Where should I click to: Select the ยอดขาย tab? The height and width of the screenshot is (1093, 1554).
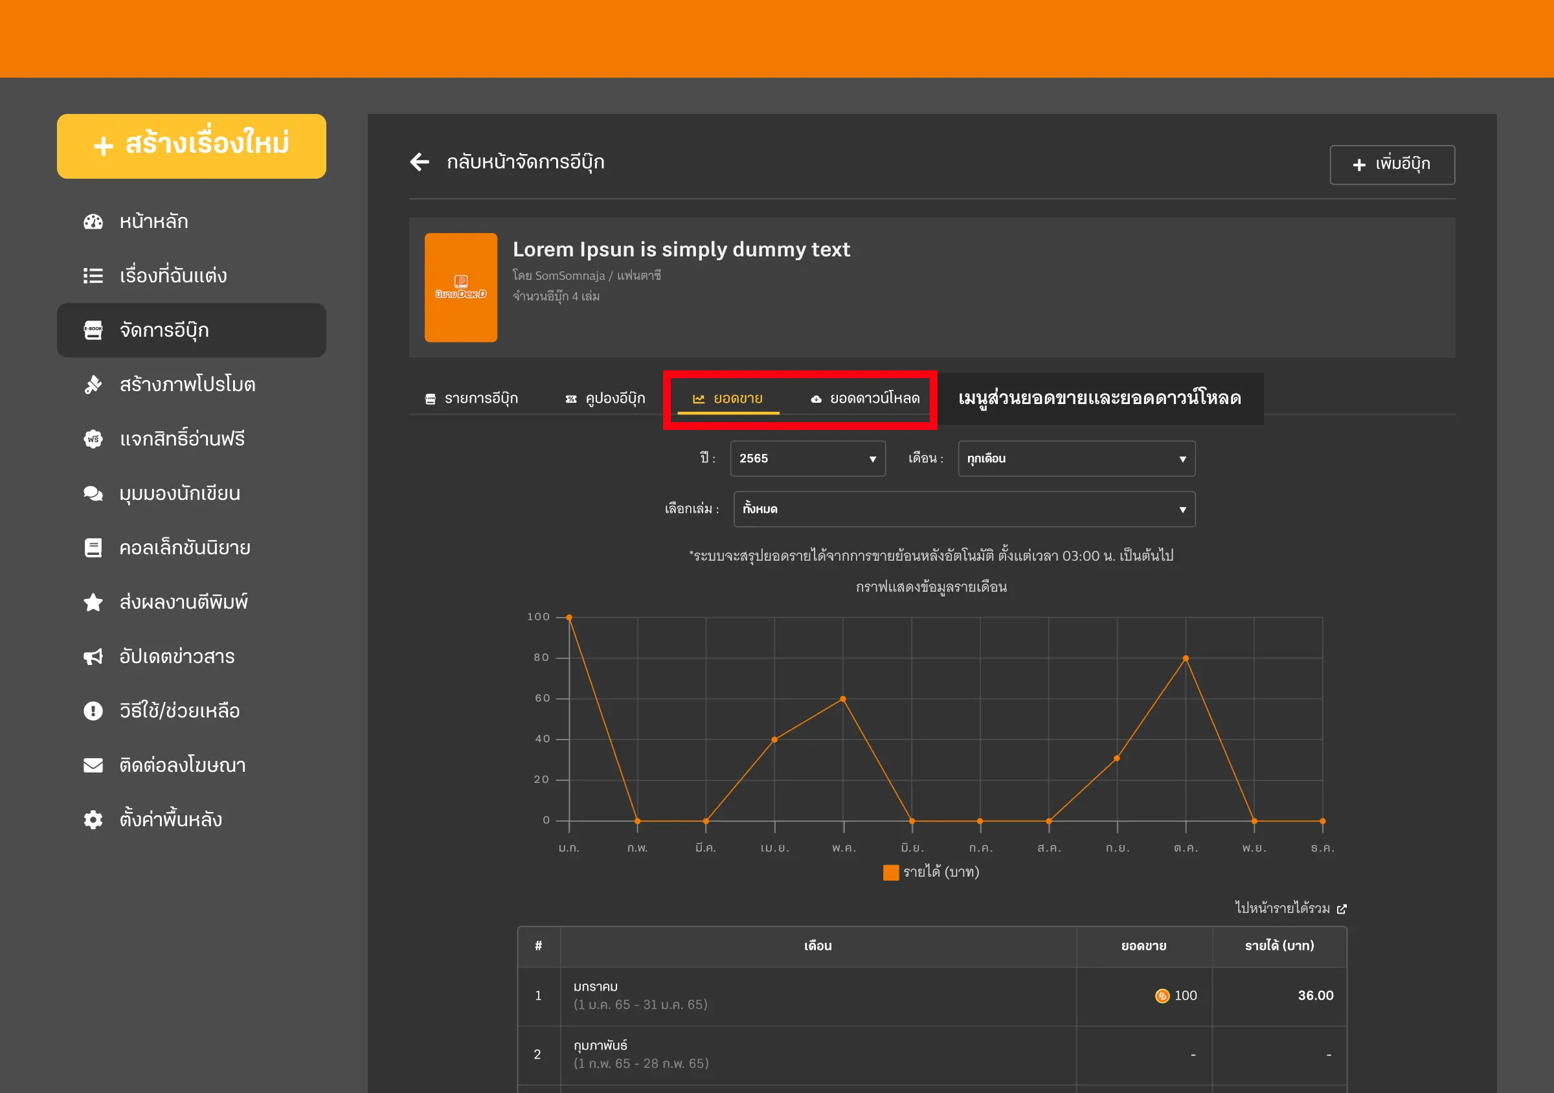(x=728, y=399)
